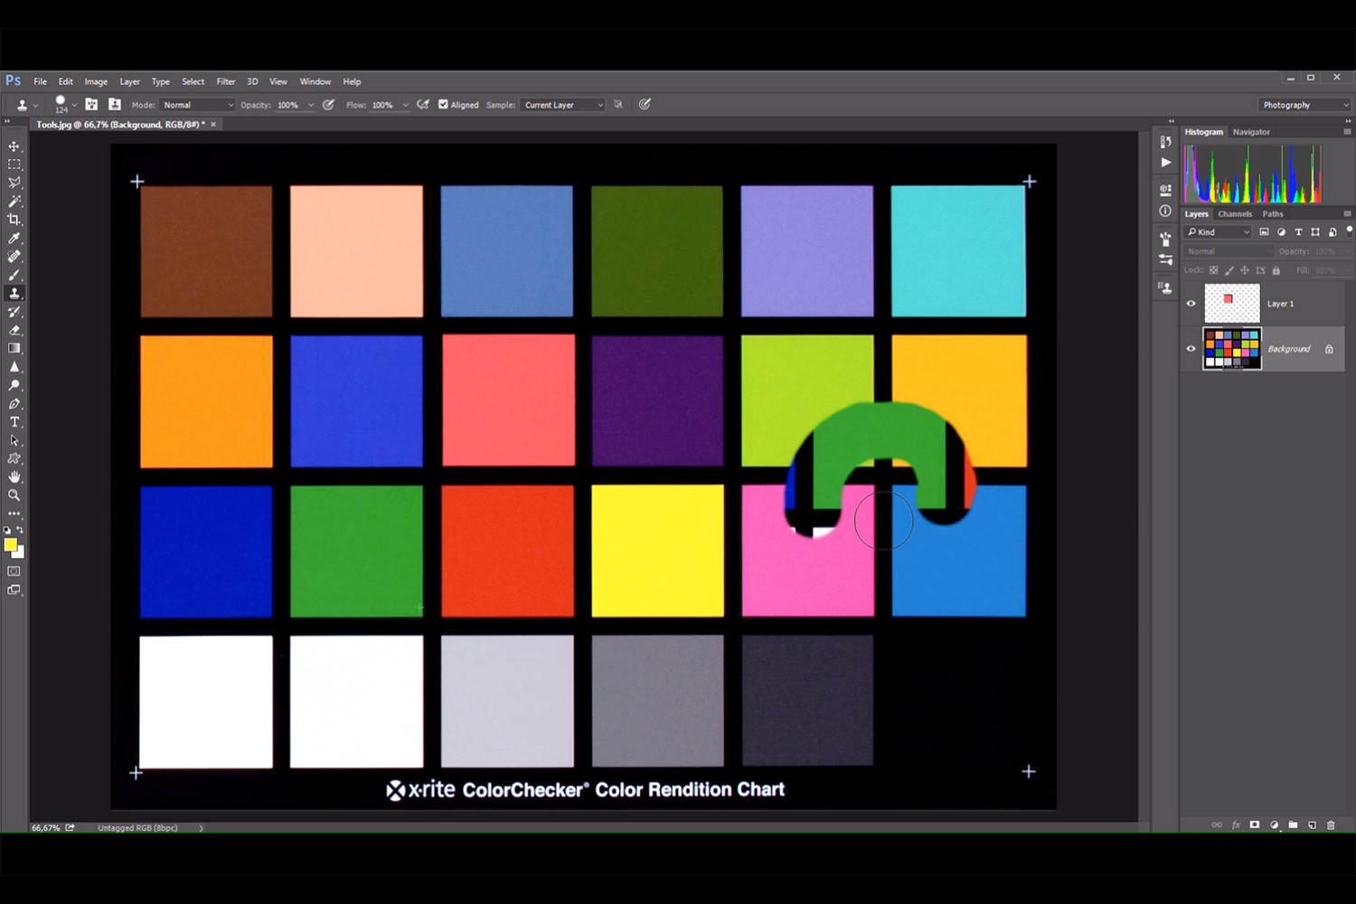Viewport: 1356px width, 904px height.
Task: Open the Sample Current Layer dropdown
Action: (562, 105)
